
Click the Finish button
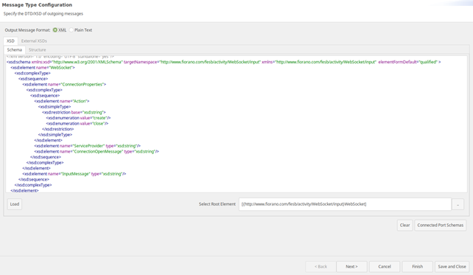418,267
